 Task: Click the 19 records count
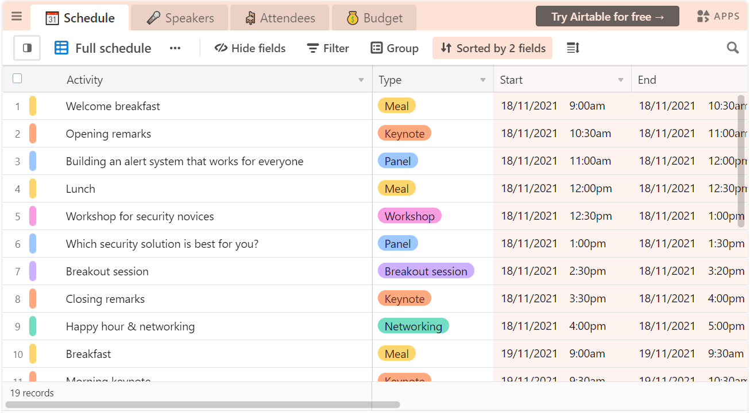32,393
